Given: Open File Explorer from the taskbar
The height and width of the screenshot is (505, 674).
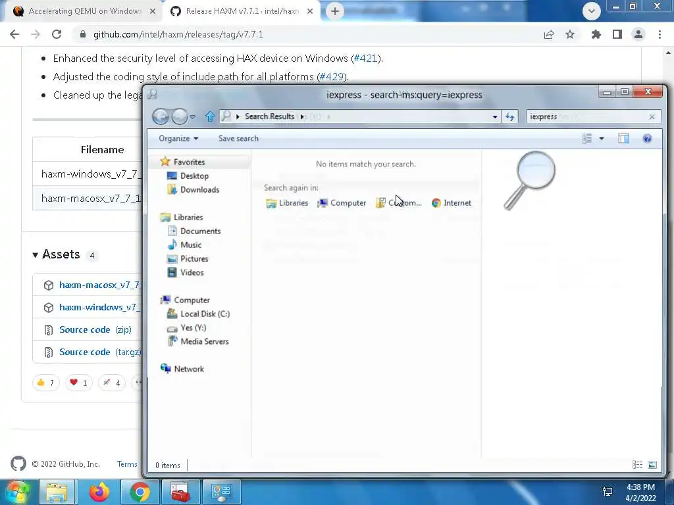Looking at the screenshot, I should point(57,492).
